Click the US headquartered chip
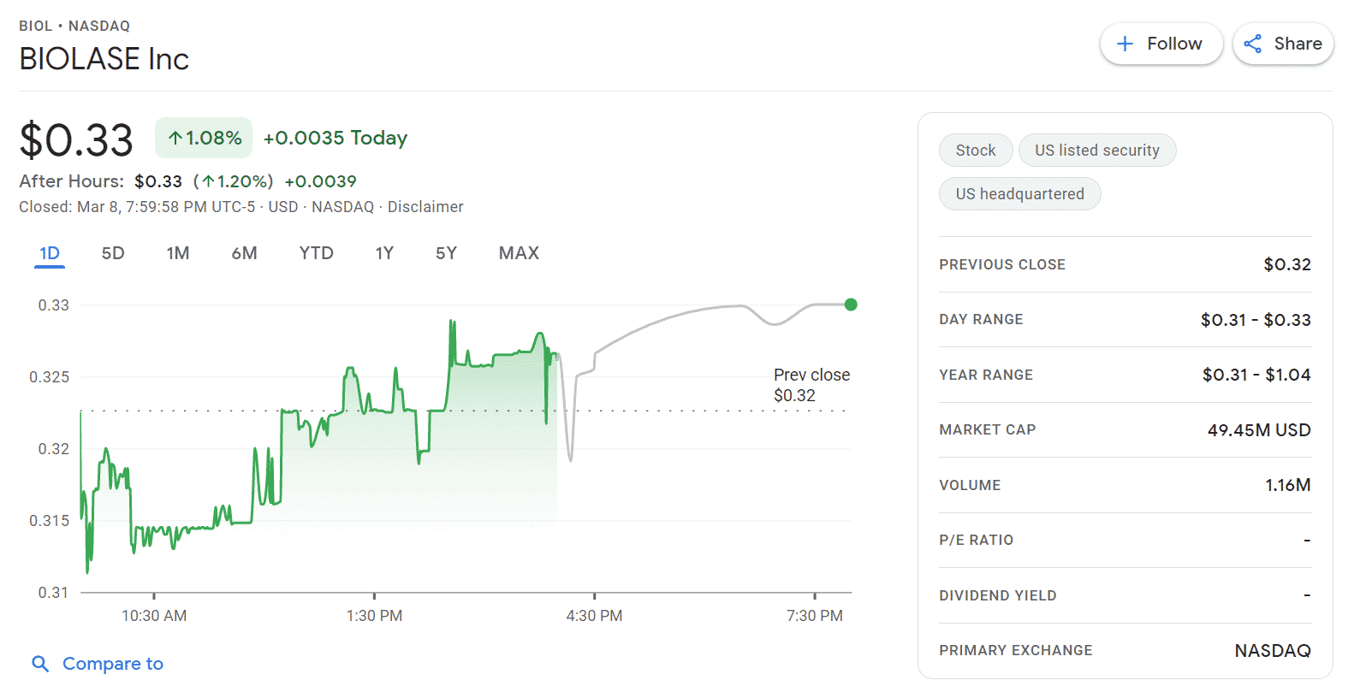Image resolution: width=1360 pixels, height=686 pixels. click(x=1019, y=194)
